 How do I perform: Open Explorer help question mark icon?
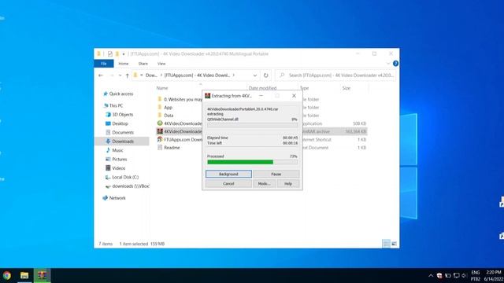click(395, 64)
